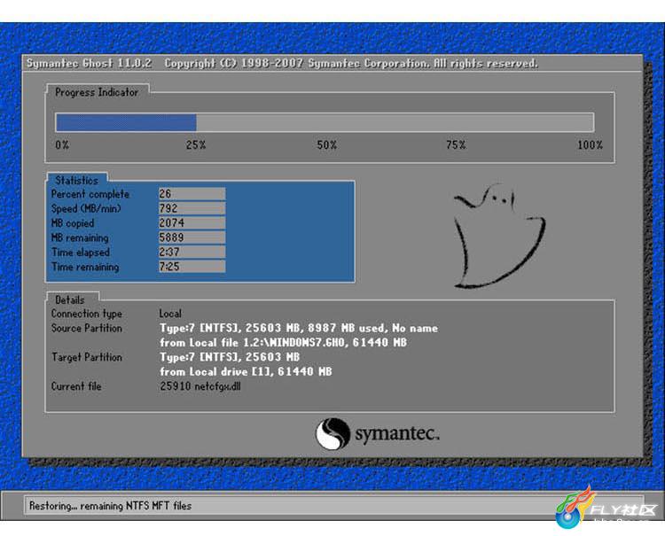665x536 pixels.
Task: Click the 75% progress marker
Action: pos(456,145)
